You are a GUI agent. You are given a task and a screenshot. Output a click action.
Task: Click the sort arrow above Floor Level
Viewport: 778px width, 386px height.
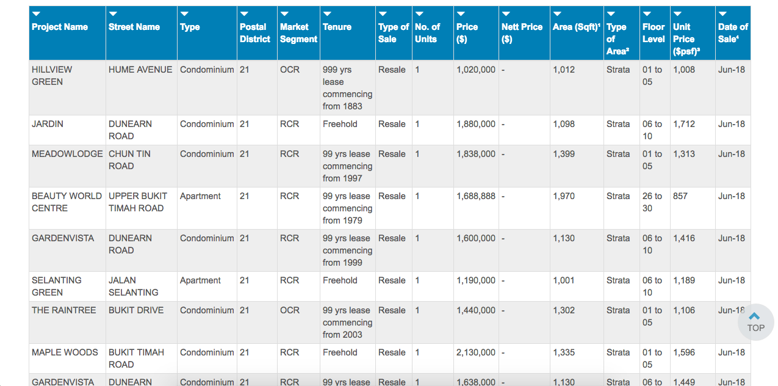point(647,14)
